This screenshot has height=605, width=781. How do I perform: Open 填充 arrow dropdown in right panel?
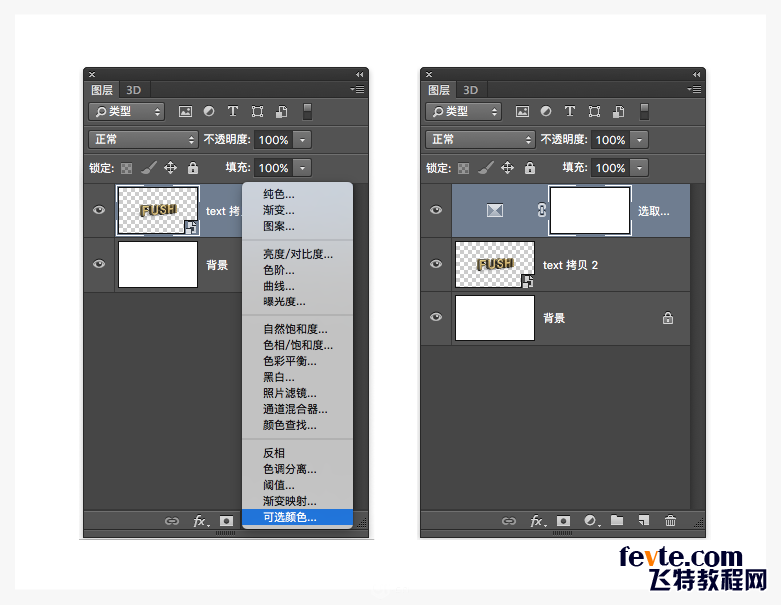(x=639, y=168)
